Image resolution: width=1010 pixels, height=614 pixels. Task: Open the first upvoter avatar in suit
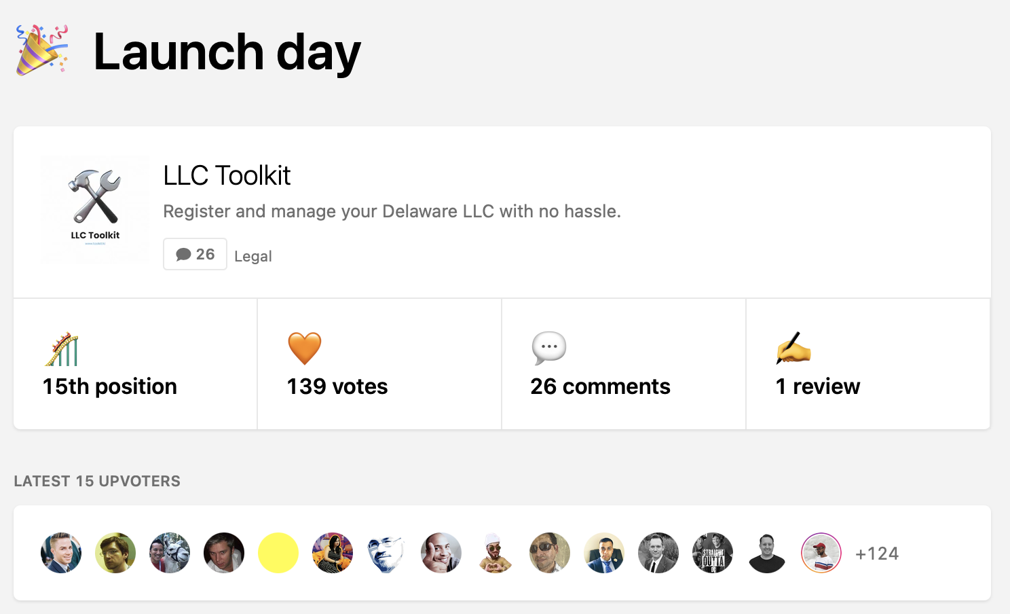(61, 553)
